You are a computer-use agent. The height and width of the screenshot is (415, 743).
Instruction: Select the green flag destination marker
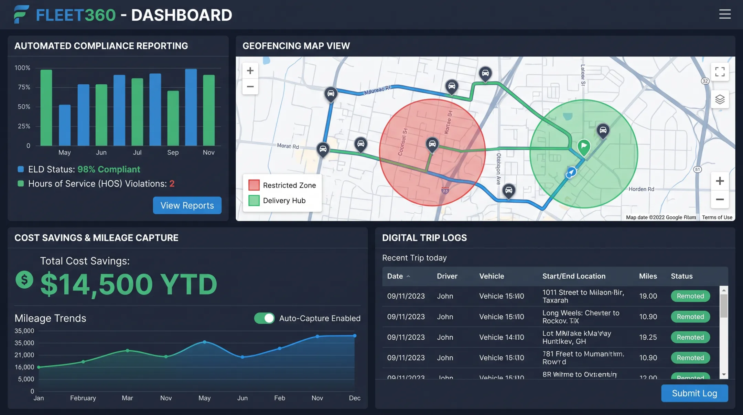point(584,147)
